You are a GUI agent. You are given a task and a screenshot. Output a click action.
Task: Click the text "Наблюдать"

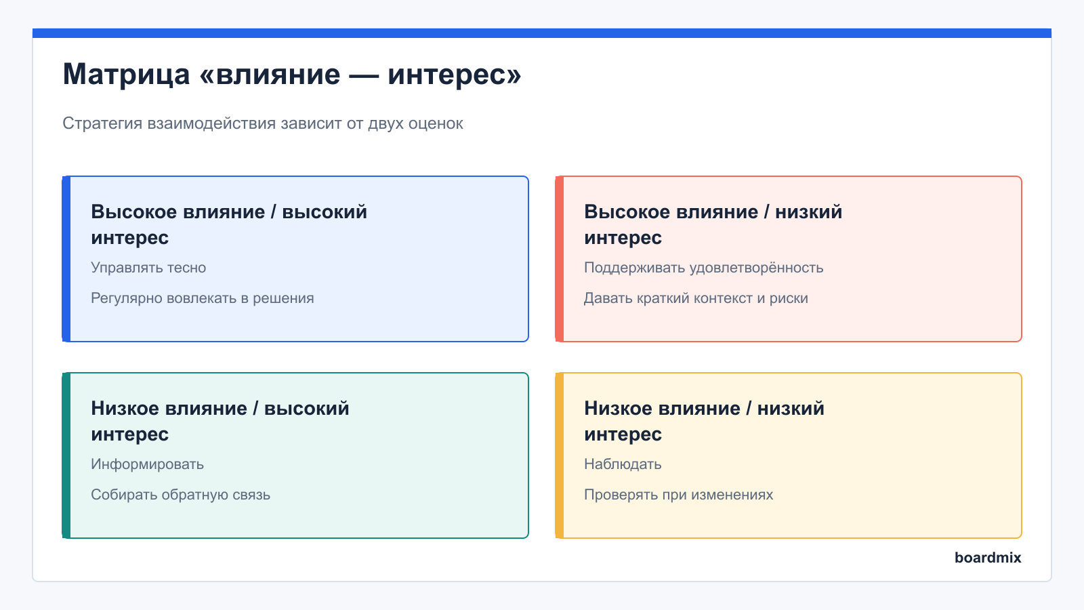pos(623,464)
